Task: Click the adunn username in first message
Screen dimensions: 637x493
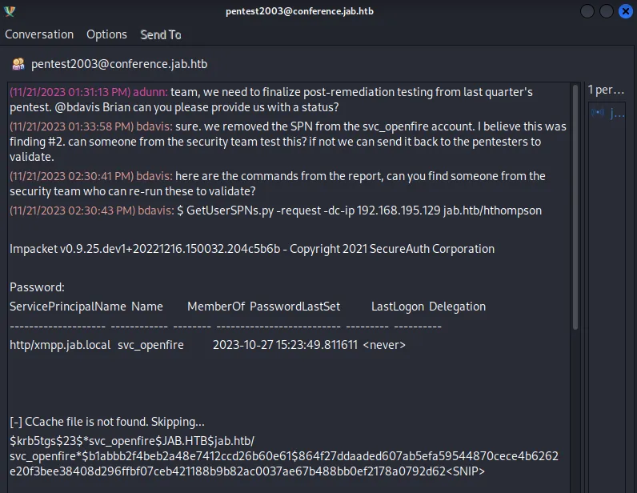Action: [x=150, y=92]
